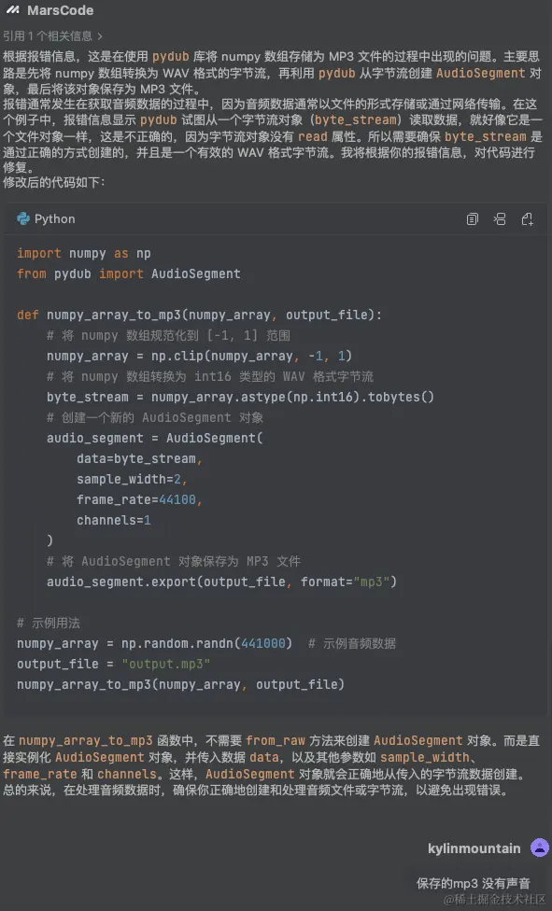Click the last numpy_array_to_mp3 call line

point(180,684)
